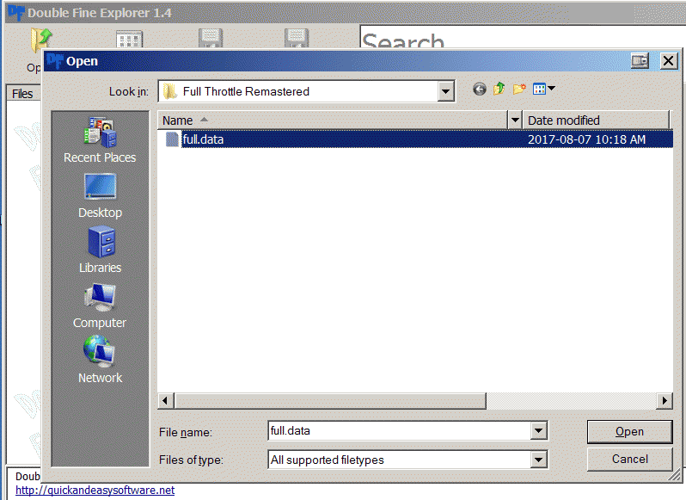
Task: Open the quickandeasysoftware.net link
Action: point(95,490)
